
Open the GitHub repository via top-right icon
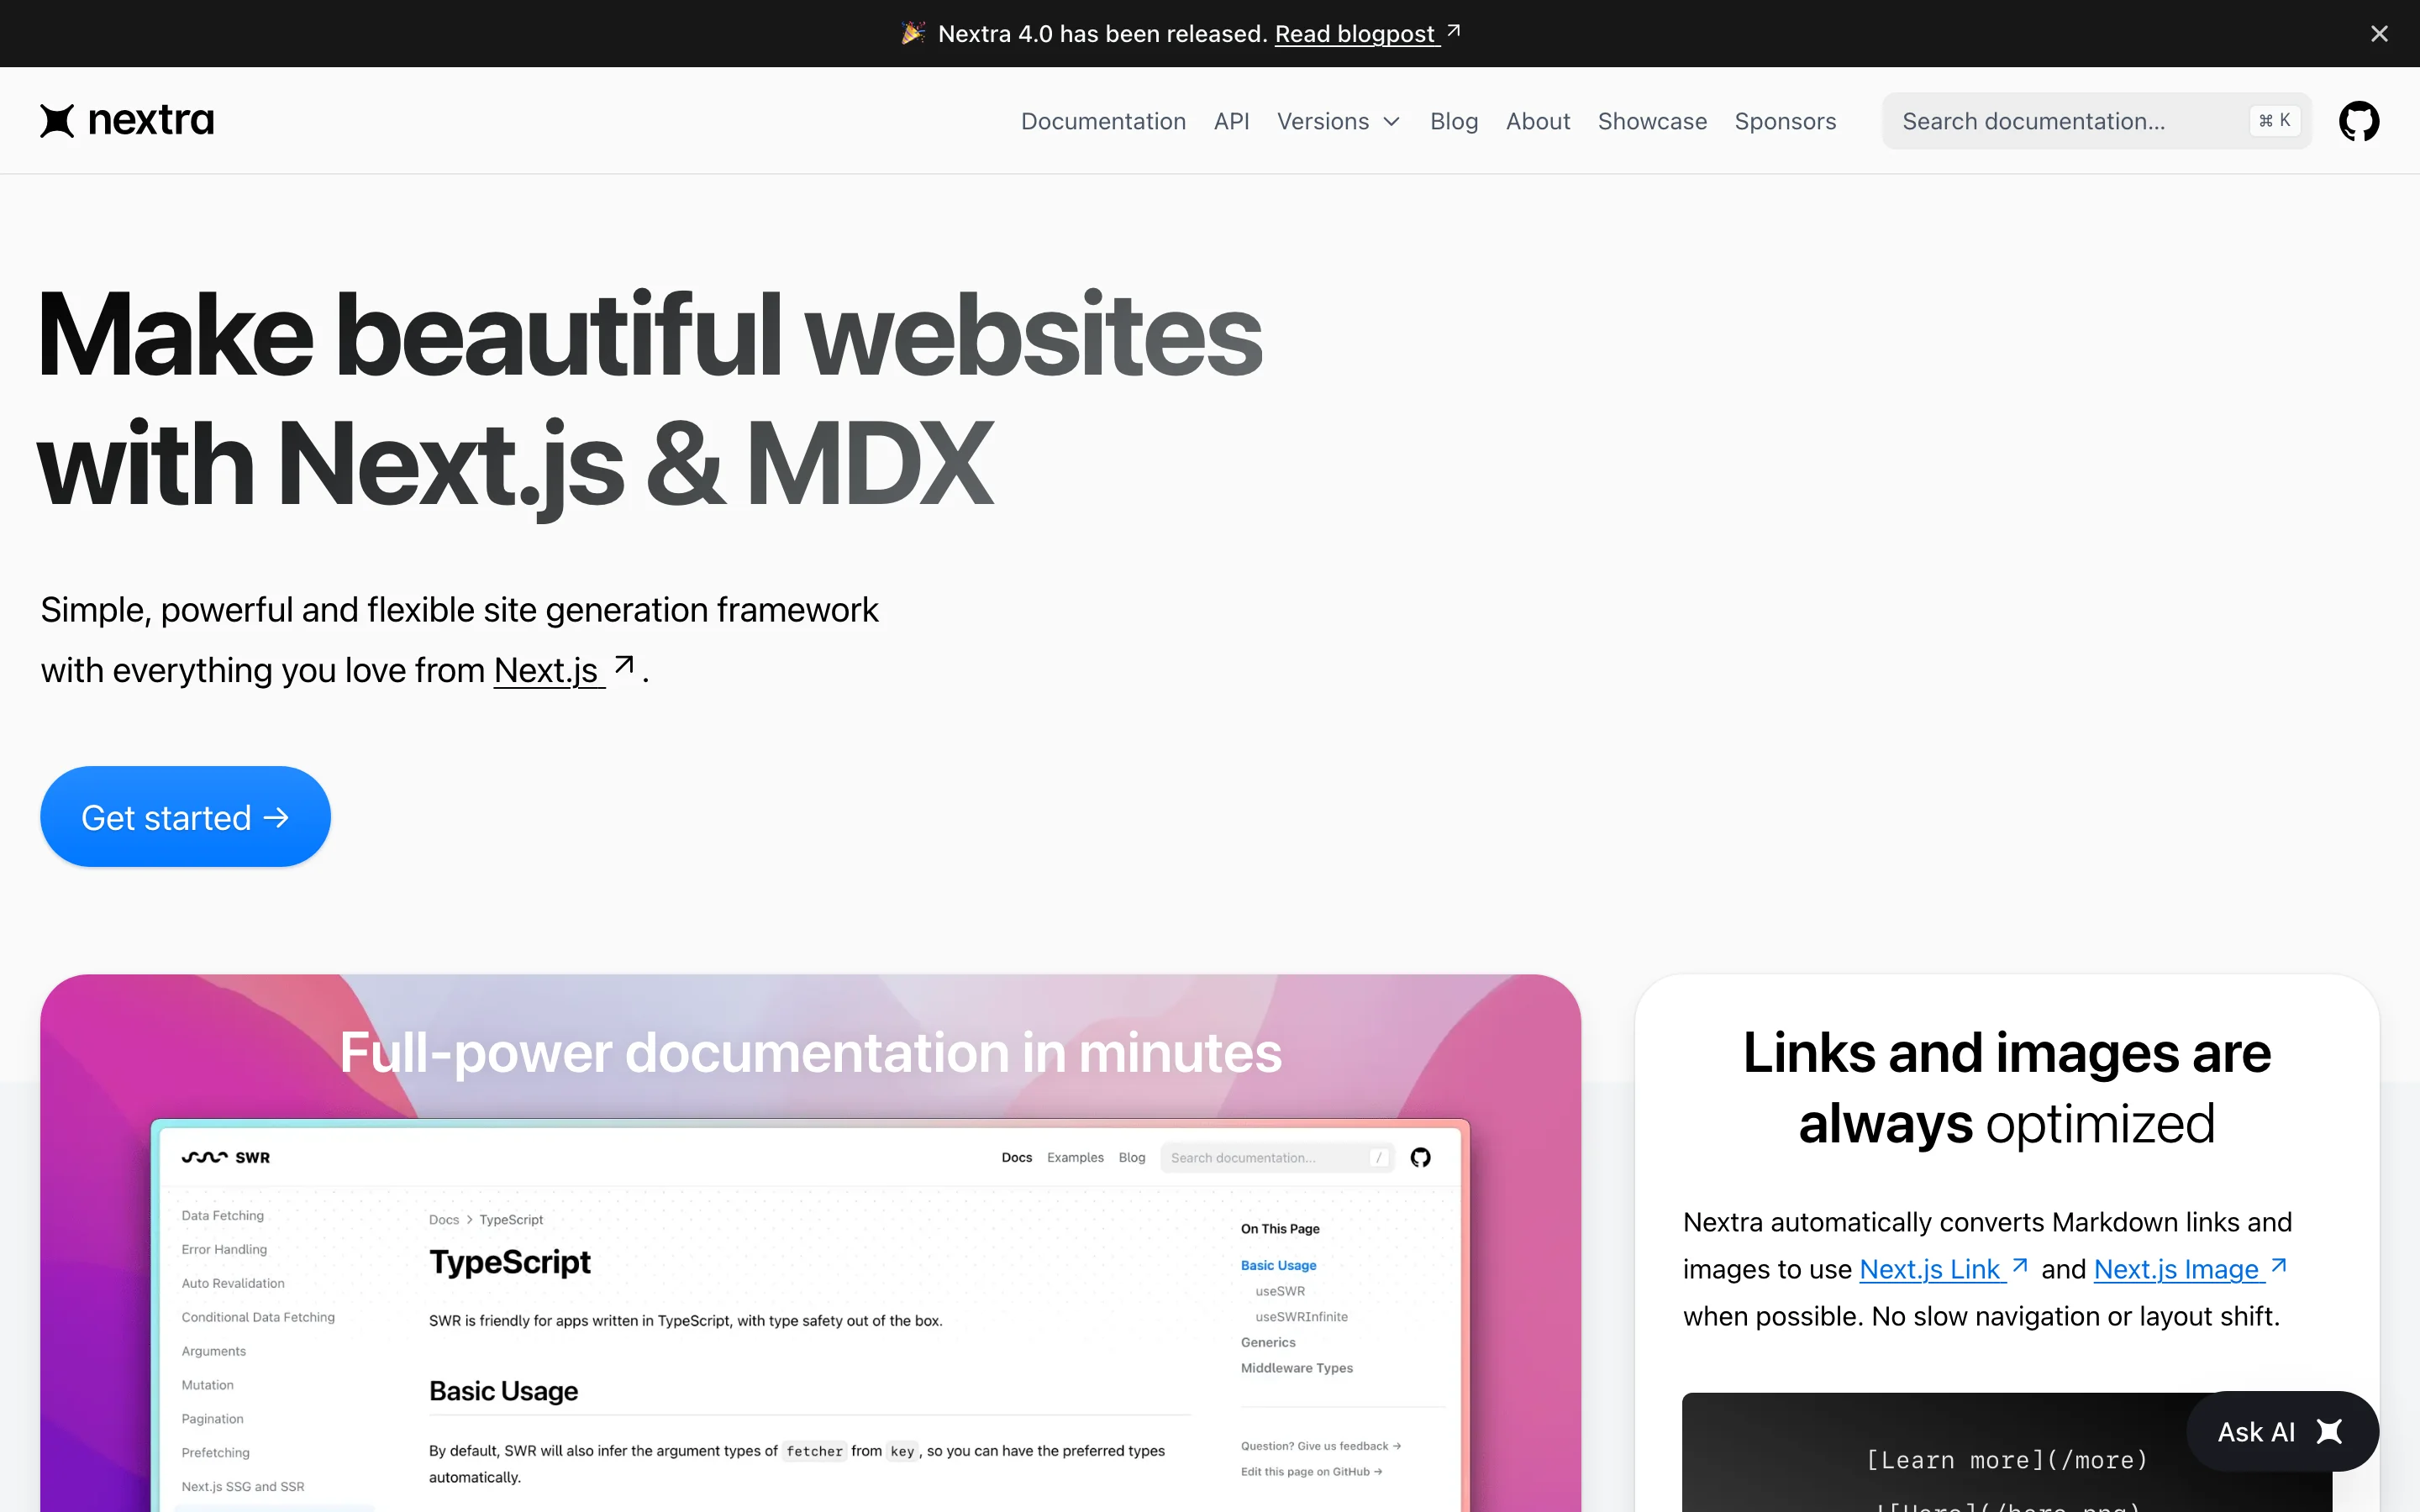2358,120
